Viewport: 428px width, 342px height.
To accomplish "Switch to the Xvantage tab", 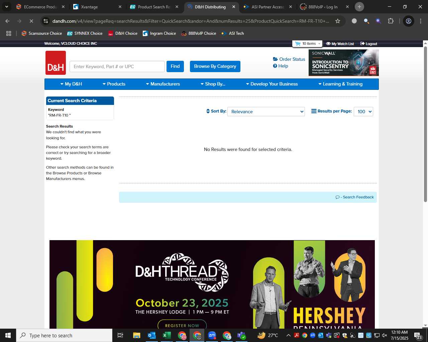I will coord(98,7).
